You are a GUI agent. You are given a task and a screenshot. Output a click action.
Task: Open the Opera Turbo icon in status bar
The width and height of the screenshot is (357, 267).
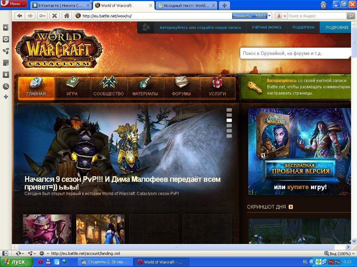click(42, 253)
